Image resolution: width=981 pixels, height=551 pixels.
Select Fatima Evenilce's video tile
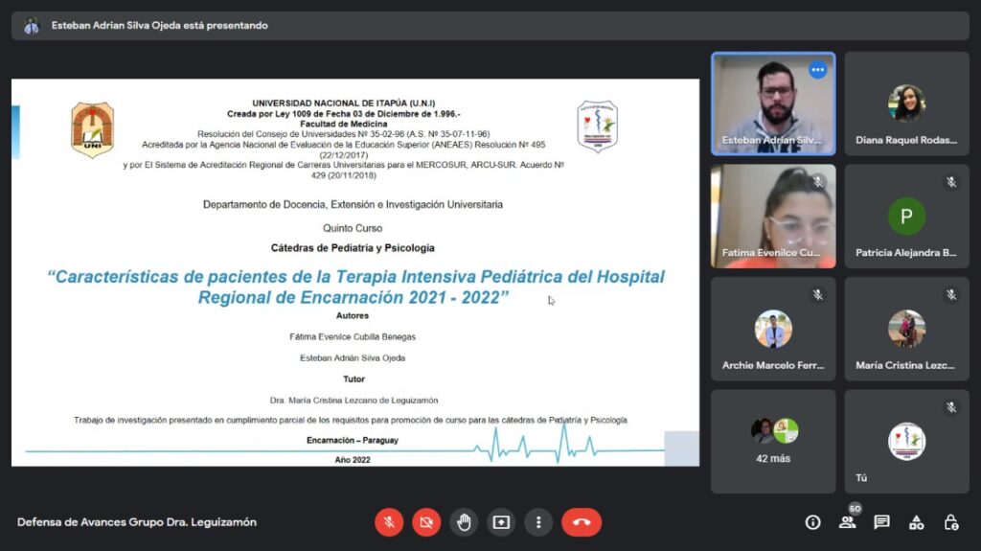pyautogui.click(x=773, y=216)
